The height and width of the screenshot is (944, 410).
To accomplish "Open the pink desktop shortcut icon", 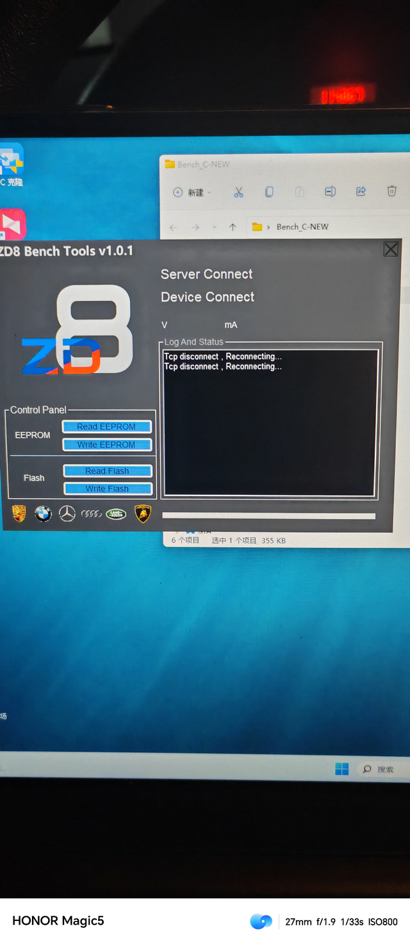I will 12,225.
